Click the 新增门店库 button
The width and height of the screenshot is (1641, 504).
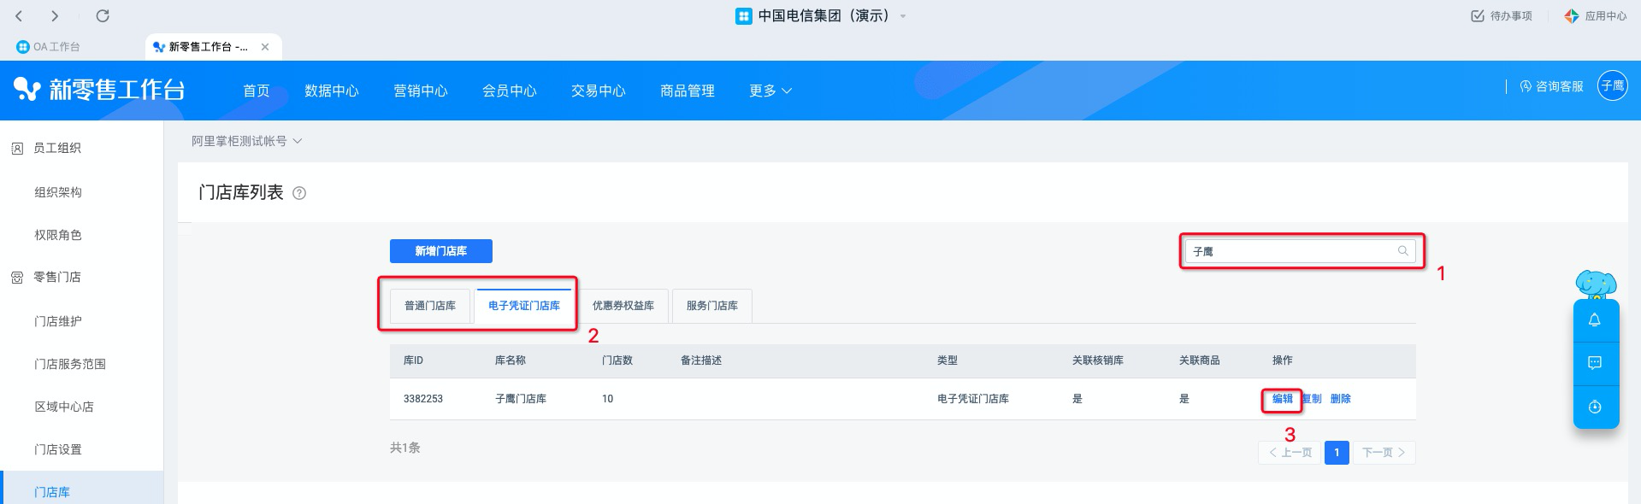point(441,251)
